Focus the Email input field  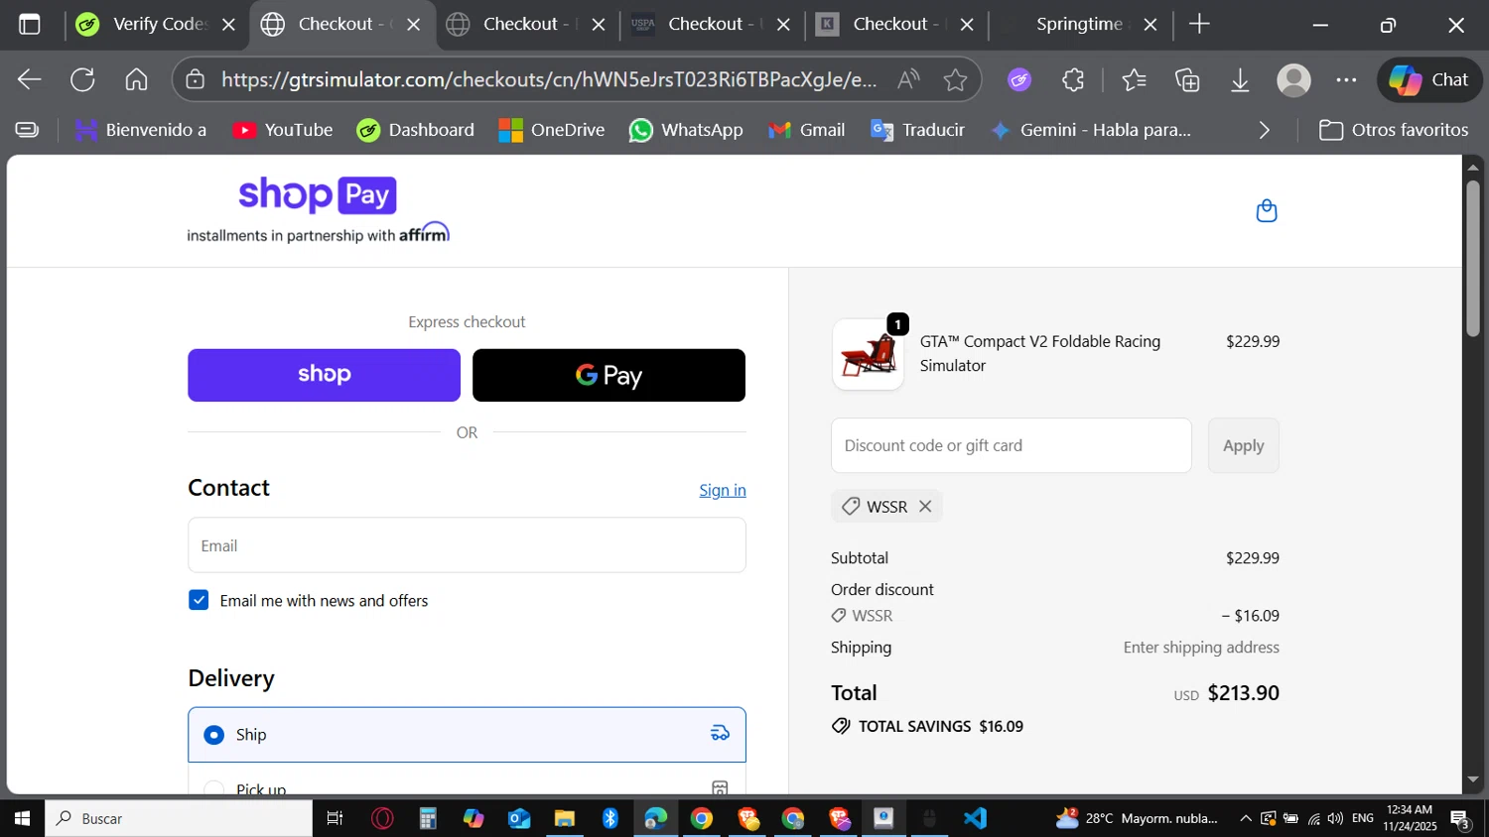pos(467,545)
